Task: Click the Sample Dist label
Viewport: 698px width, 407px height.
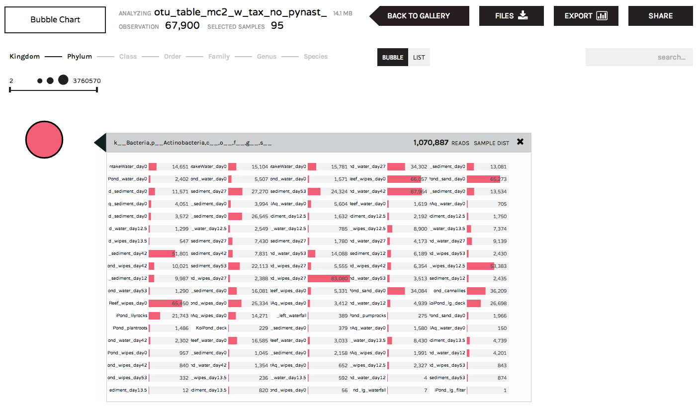Action: point(491,143)
